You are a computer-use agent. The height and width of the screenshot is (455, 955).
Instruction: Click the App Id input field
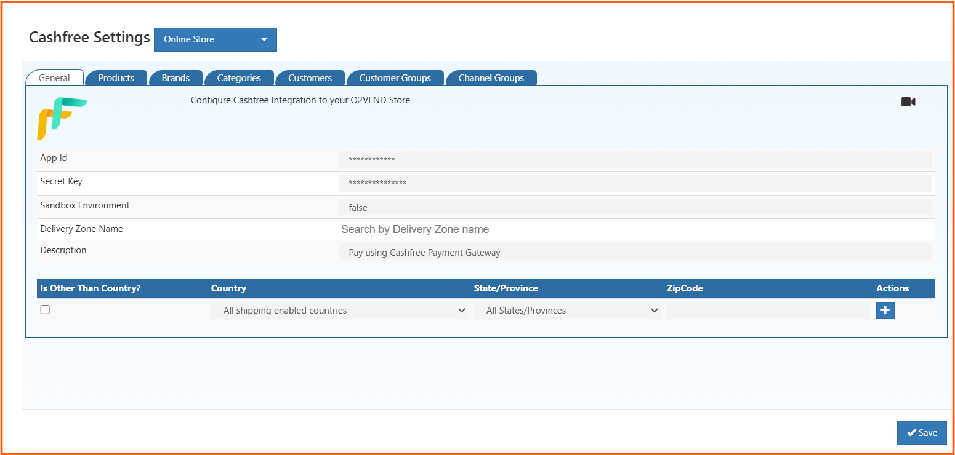coord(635,160)
